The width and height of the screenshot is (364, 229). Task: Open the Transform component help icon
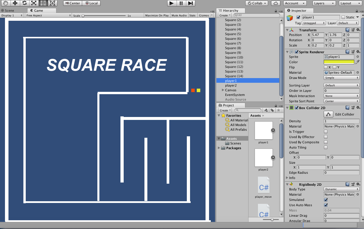pos(348,30)
